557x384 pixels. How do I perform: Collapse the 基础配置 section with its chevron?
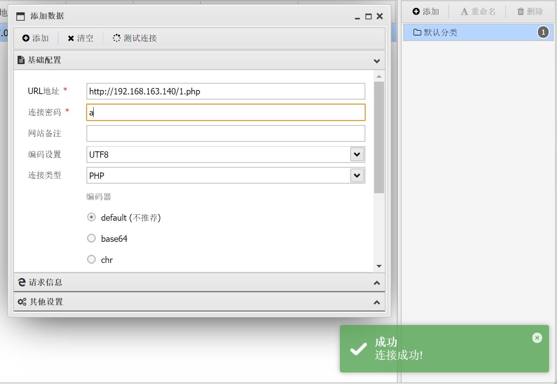[377, 61]
